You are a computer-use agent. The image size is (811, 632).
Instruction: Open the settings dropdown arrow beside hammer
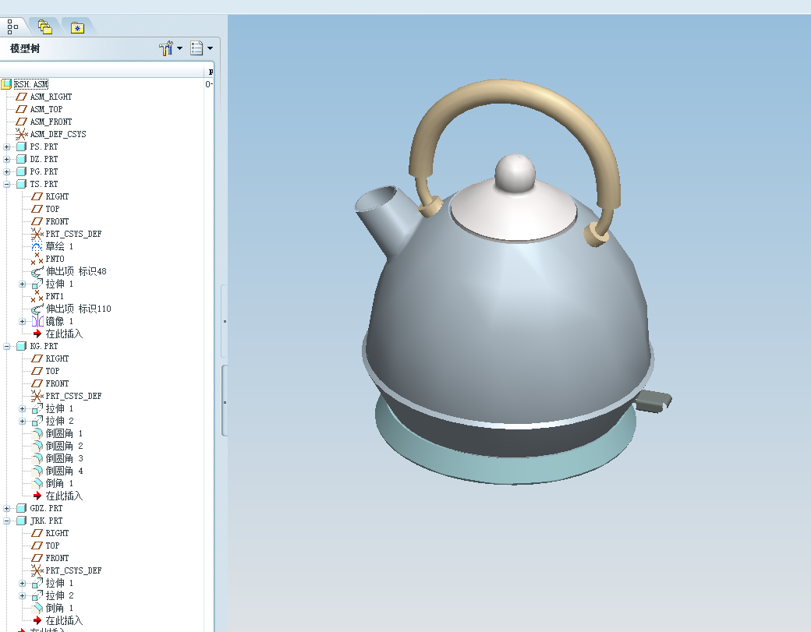coord(179,48)
